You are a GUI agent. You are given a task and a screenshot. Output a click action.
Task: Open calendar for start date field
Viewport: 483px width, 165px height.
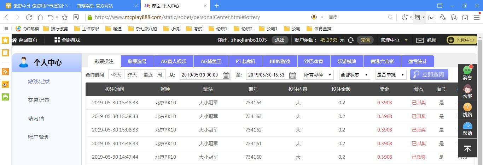tap(226, 75)
